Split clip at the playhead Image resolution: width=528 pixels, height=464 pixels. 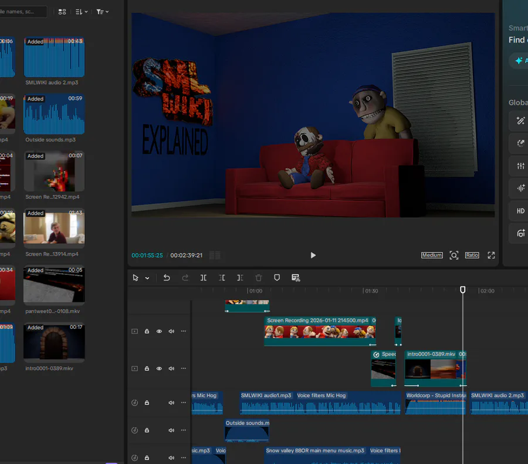204,278
